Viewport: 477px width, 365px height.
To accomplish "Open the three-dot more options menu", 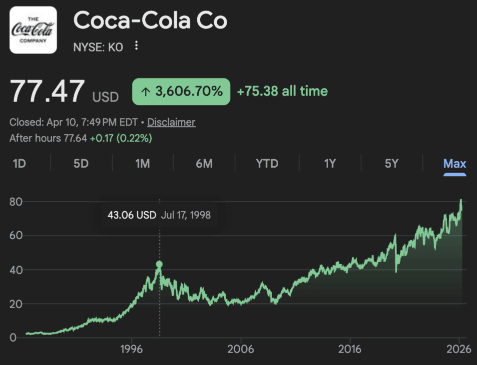I will (136, 46).
